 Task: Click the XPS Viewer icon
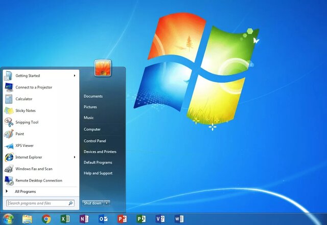click(x=9, y=146)
